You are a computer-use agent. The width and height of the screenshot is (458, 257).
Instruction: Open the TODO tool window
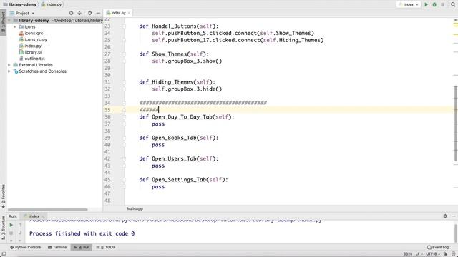[106, 248]
